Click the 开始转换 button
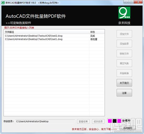The image size is (144, 134). [x=124, y=73]
